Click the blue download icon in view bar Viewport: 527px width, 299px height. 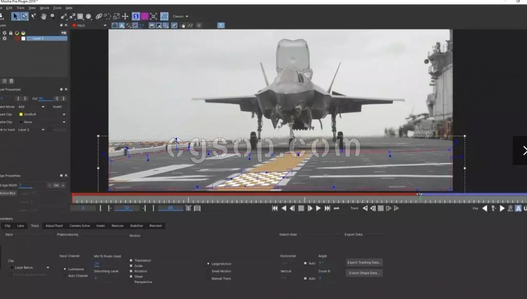[221, 26]
